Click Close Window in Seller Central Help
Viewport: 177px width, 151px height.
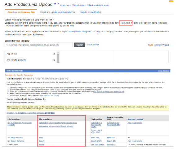(x=163, y=71)
